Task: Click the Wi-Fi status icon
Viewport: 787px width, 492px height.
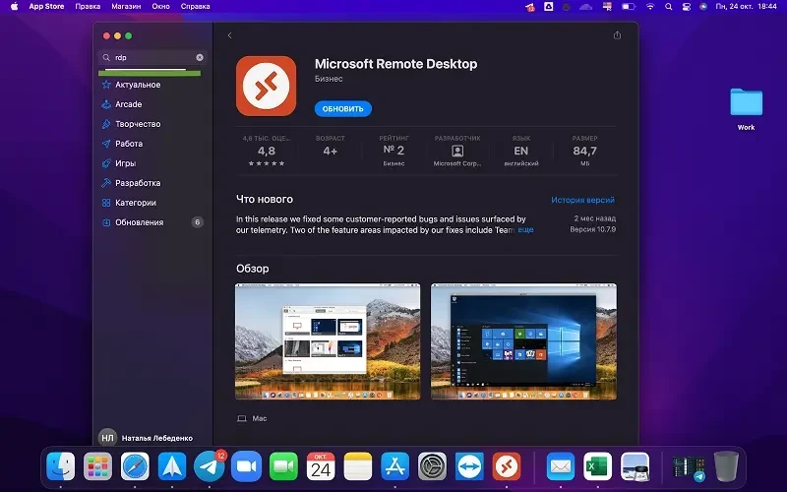Action: [650, 7]
